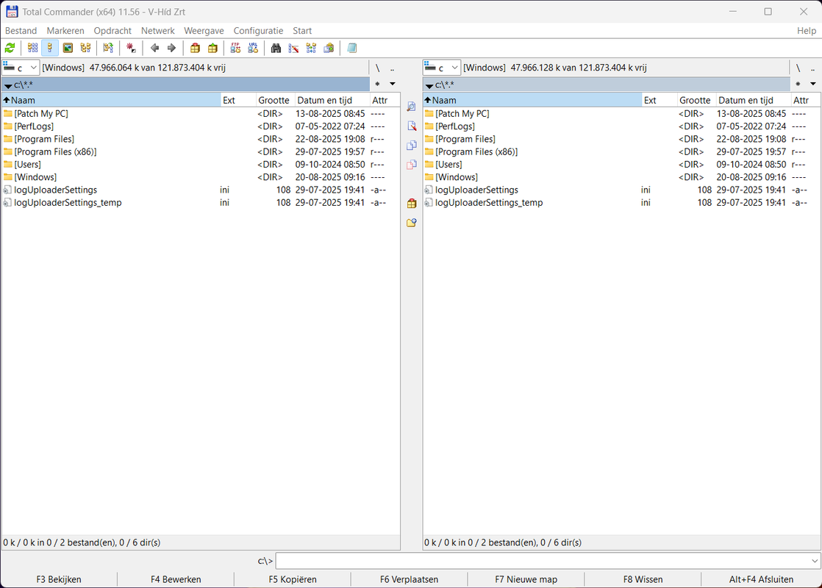Screen dimensions: 822x588
Task: Click the New folder icon in middle bar
Action: (x=412, y=223)
